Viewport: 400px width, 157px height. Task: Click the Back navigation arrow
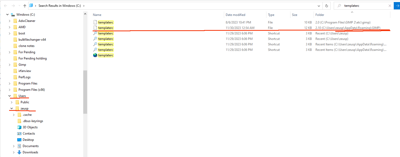5,6
